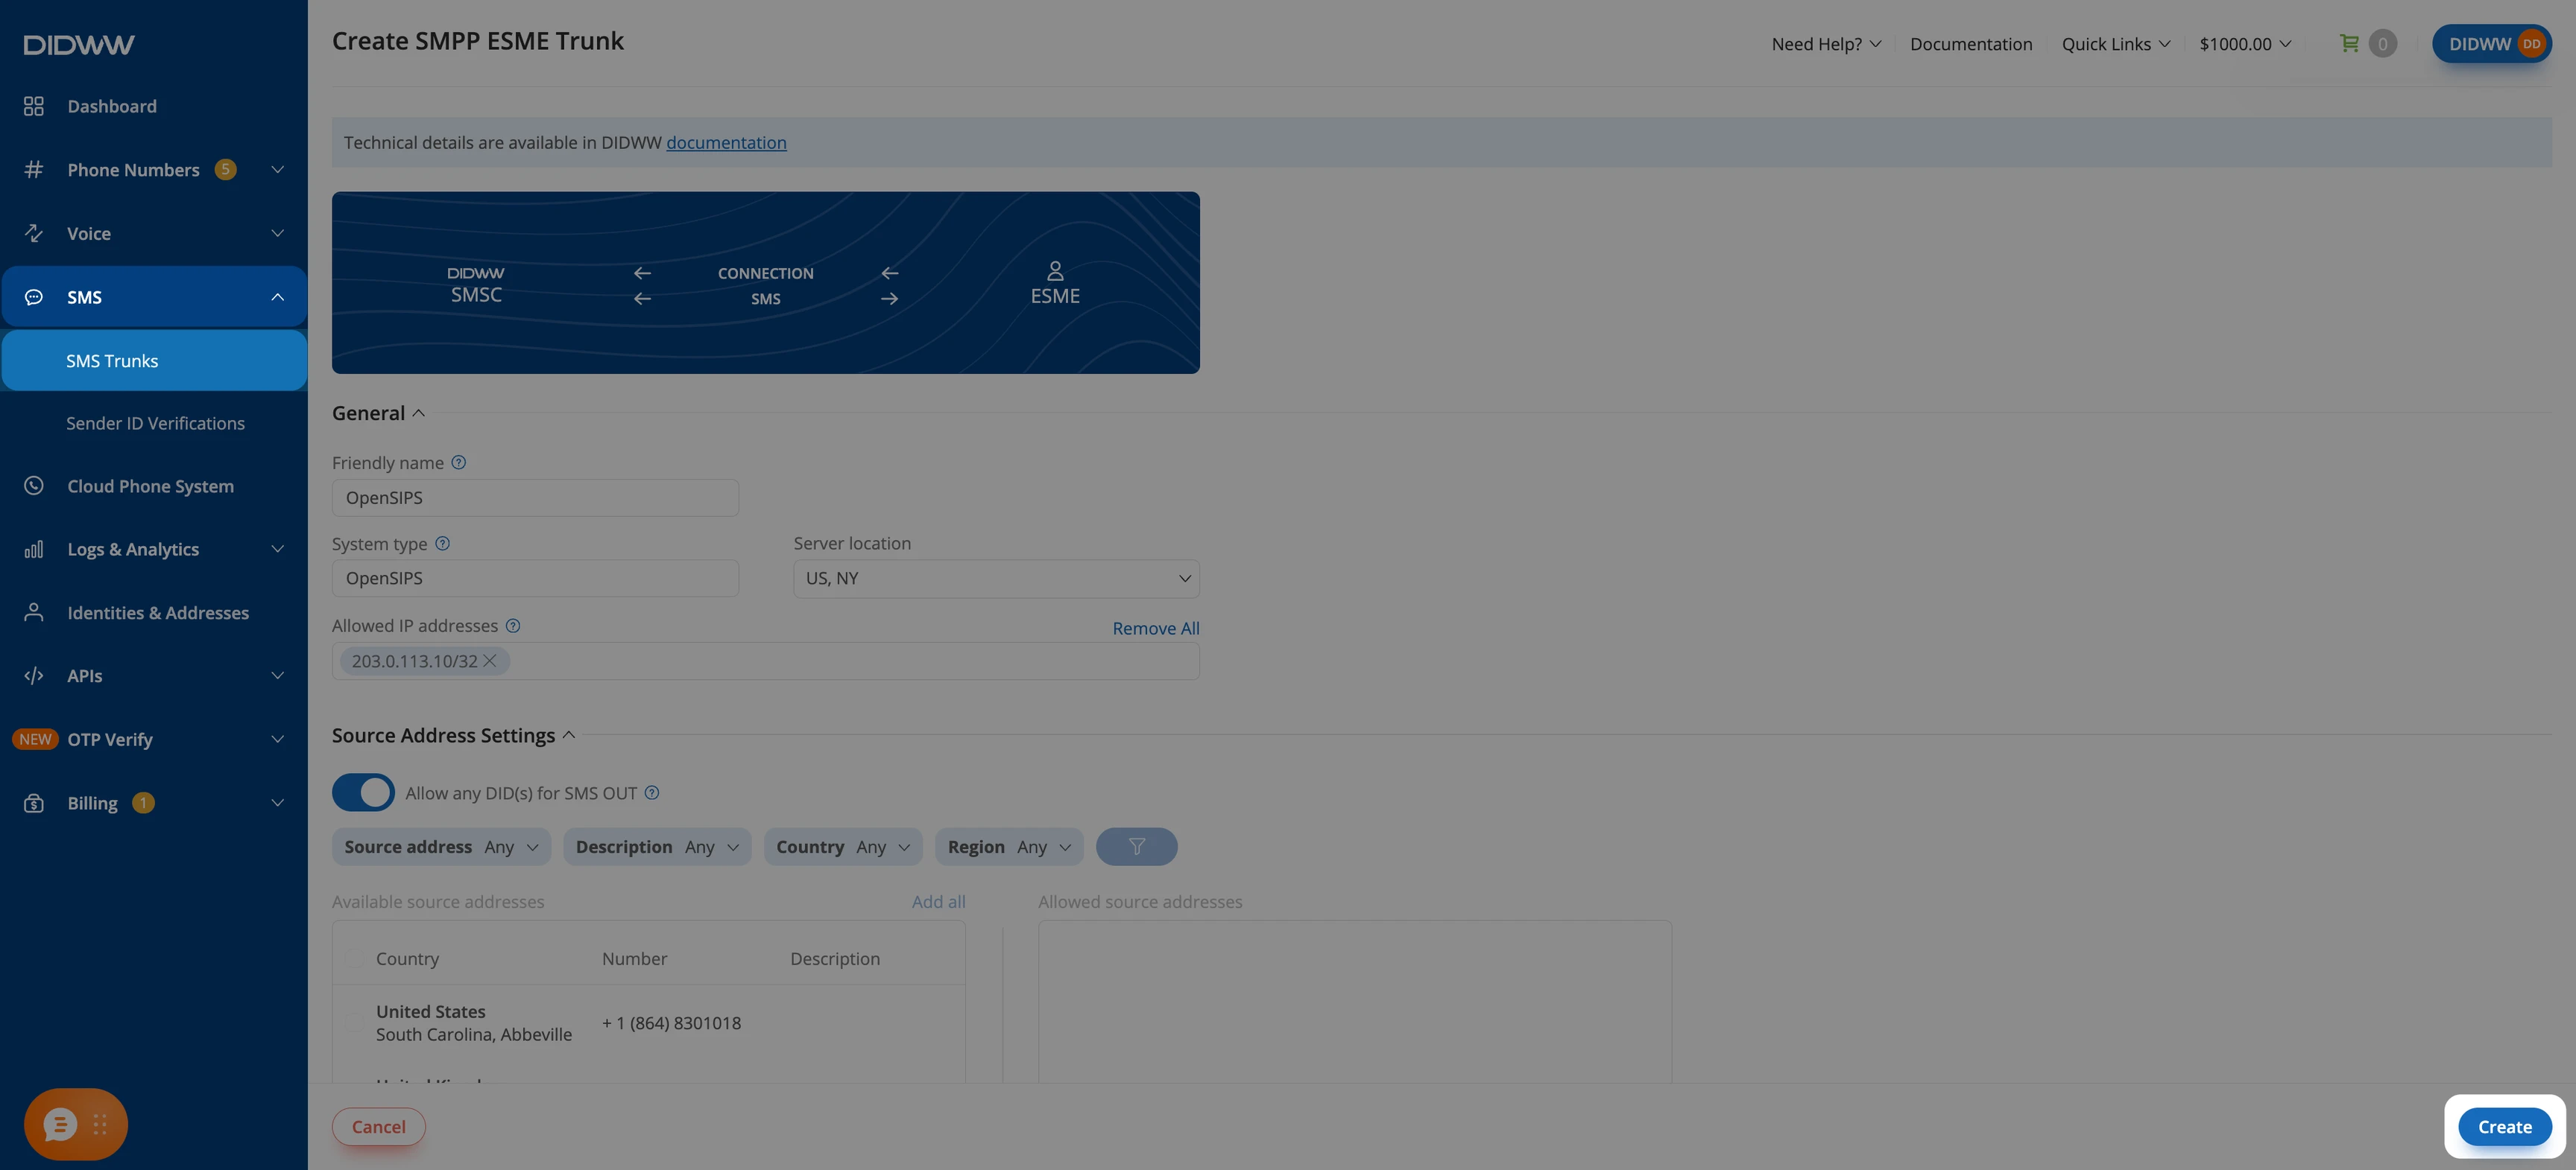2576x1170 pixels.
Task: Click the DIDWW logo
Action: point(79,44)
